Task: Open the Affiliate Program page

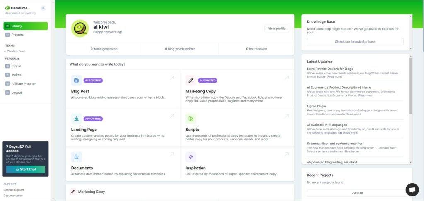Action: [24, 83]
